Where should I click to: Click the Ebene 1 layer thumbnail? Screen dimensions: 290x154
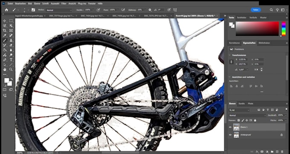pos(236,127)
